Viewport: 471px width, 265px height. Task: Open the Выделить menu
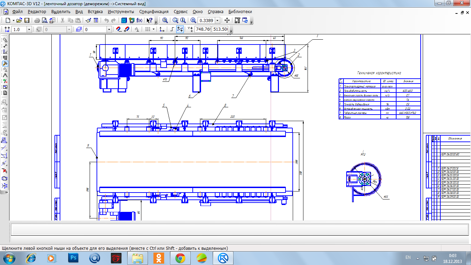point(61,11)
